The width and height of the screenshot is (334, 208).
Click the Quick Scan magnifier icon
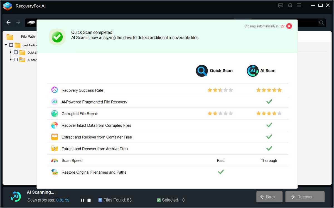click(x=202, y=71)
